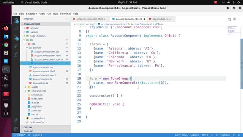Open the Terminal dock icon

(6, 86)
